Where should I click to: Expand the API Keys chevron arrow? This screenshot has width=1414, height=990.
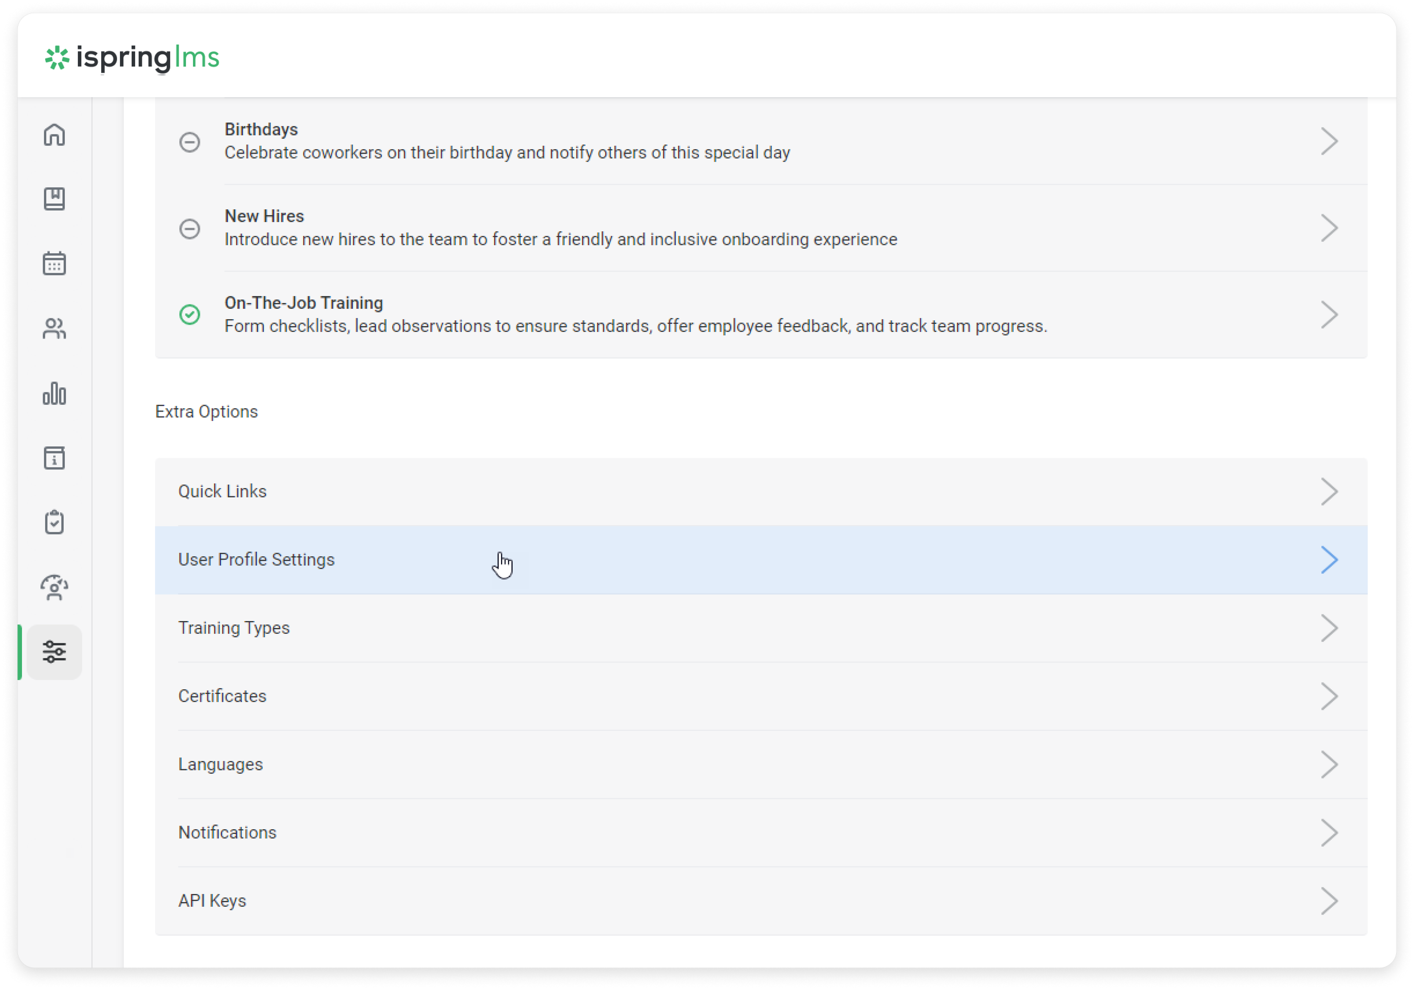click(1328, 901)
